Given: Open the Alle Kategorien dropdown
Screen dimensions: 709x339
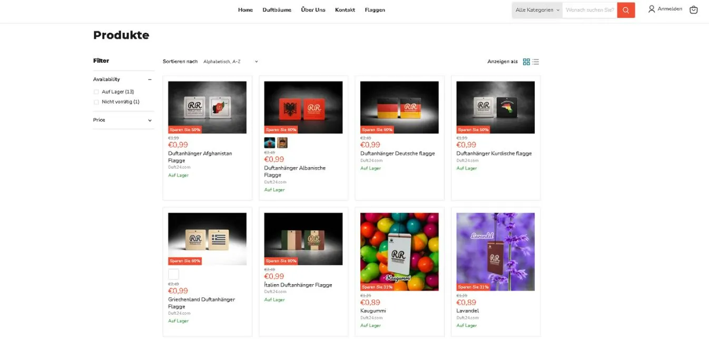Looking at the screenshot, I should pos(536,9).
